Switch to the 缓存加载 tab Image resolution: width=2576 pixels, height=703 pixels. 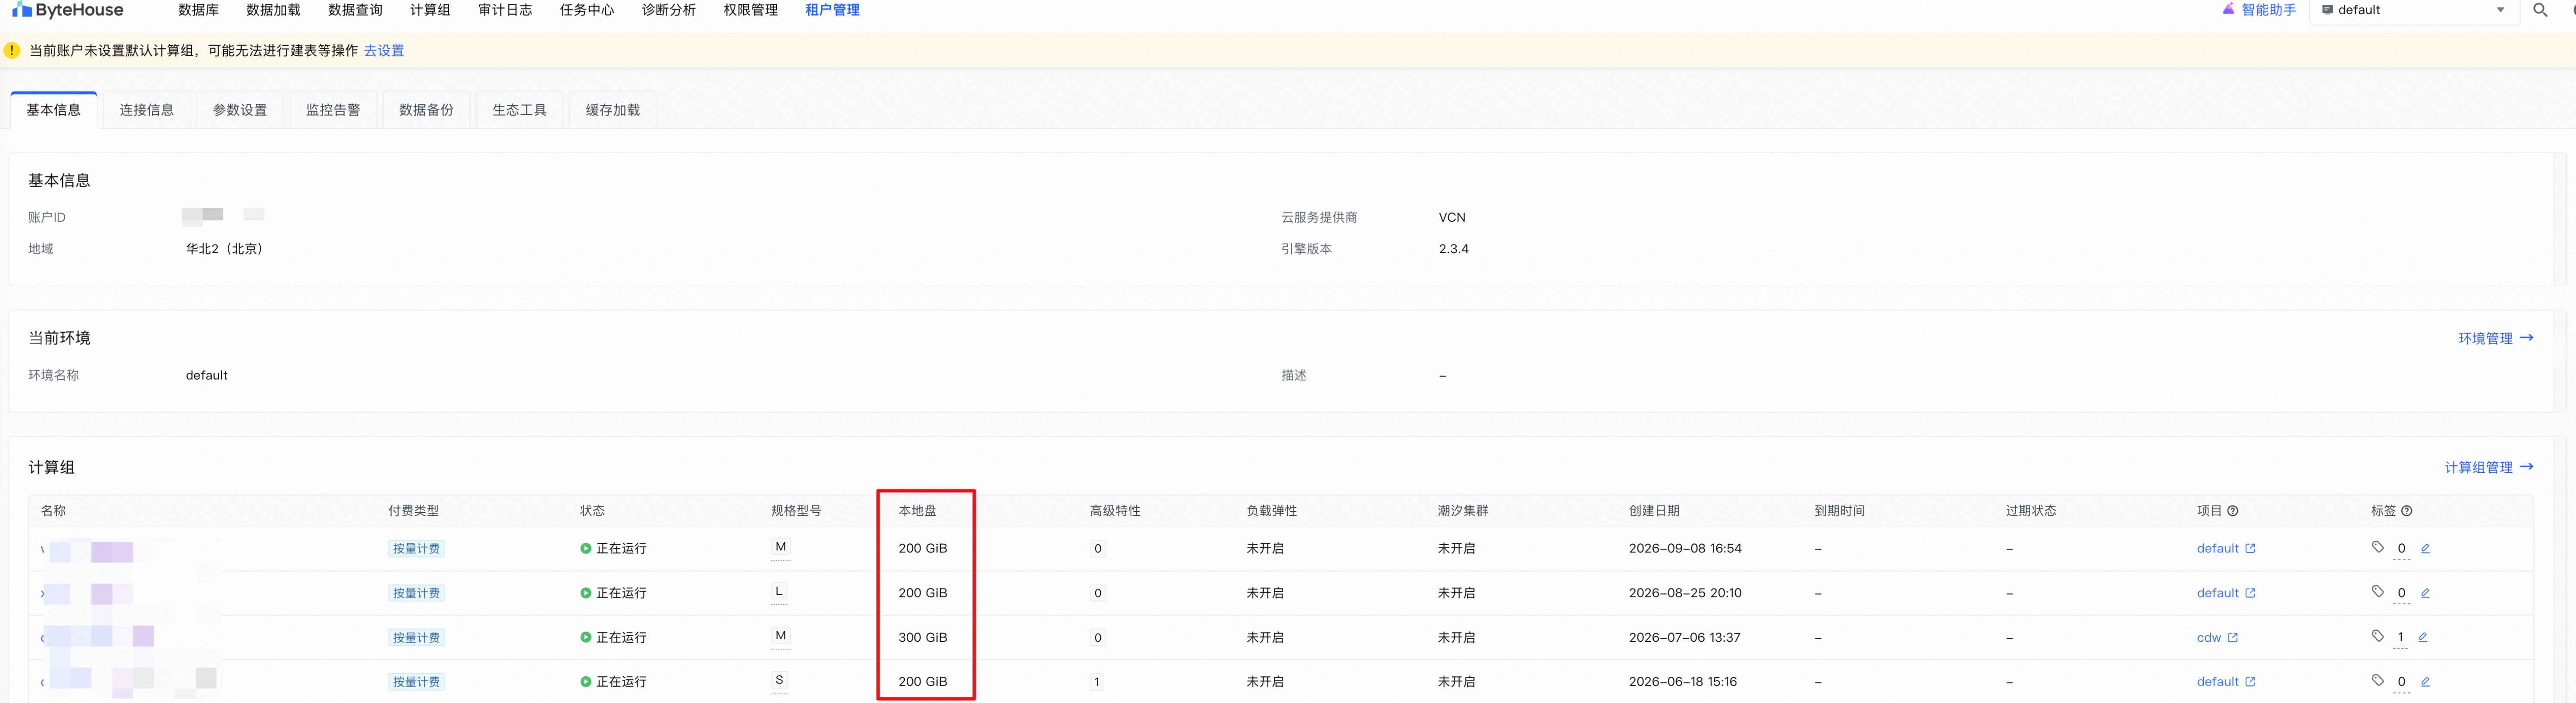pos(612,110)
